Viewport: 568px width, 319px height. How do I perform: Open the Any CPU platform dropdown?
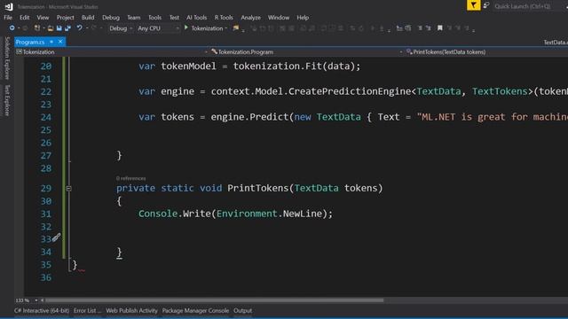[x=158, y=28]
